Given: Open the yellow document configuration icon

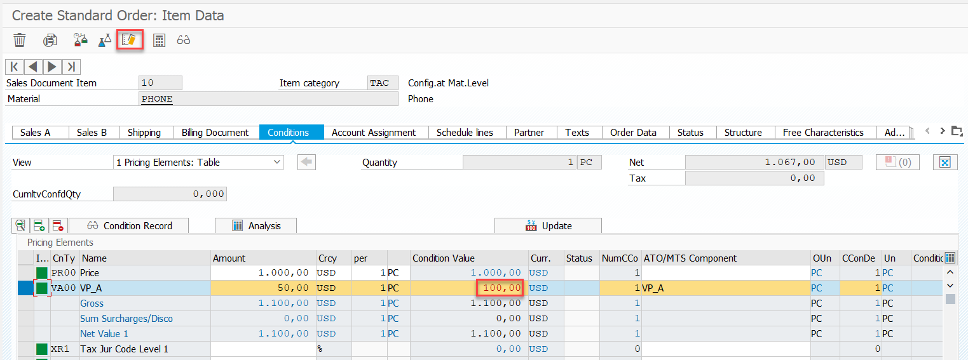Looking at the screenshot, I should pos(130,40).
